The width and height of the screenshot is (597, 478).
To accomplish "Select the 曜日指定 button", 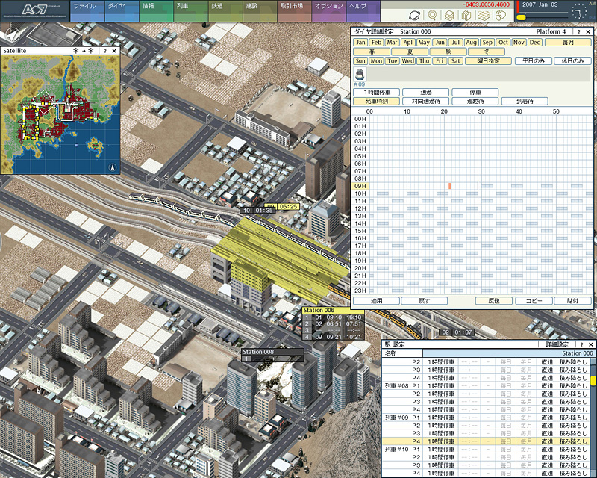I will point(489,61).
